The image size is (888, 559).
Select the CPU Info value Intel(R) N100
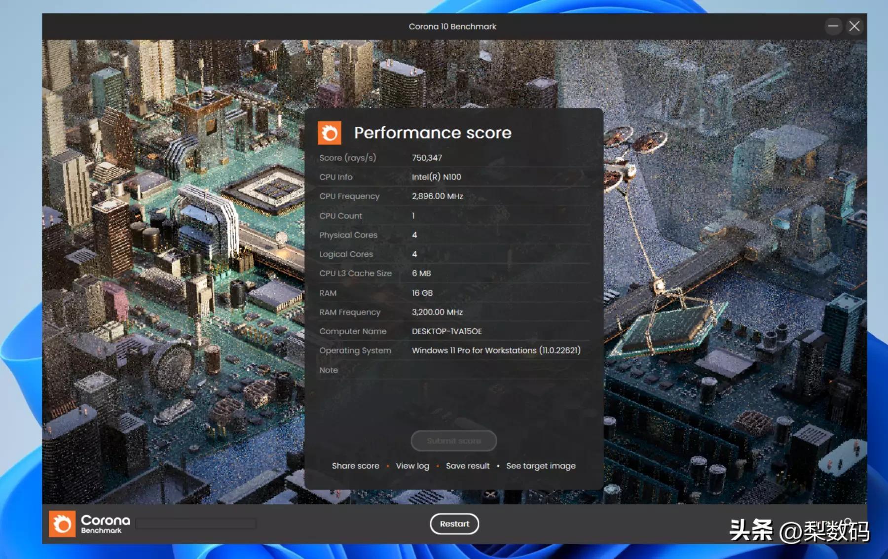point(437,177)
